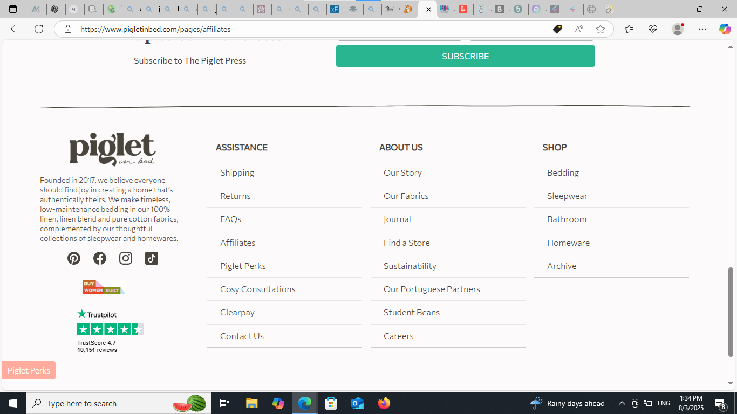737x414 pixels.
Task: Click the Piglet in bed logo
Action: point(112,149)
